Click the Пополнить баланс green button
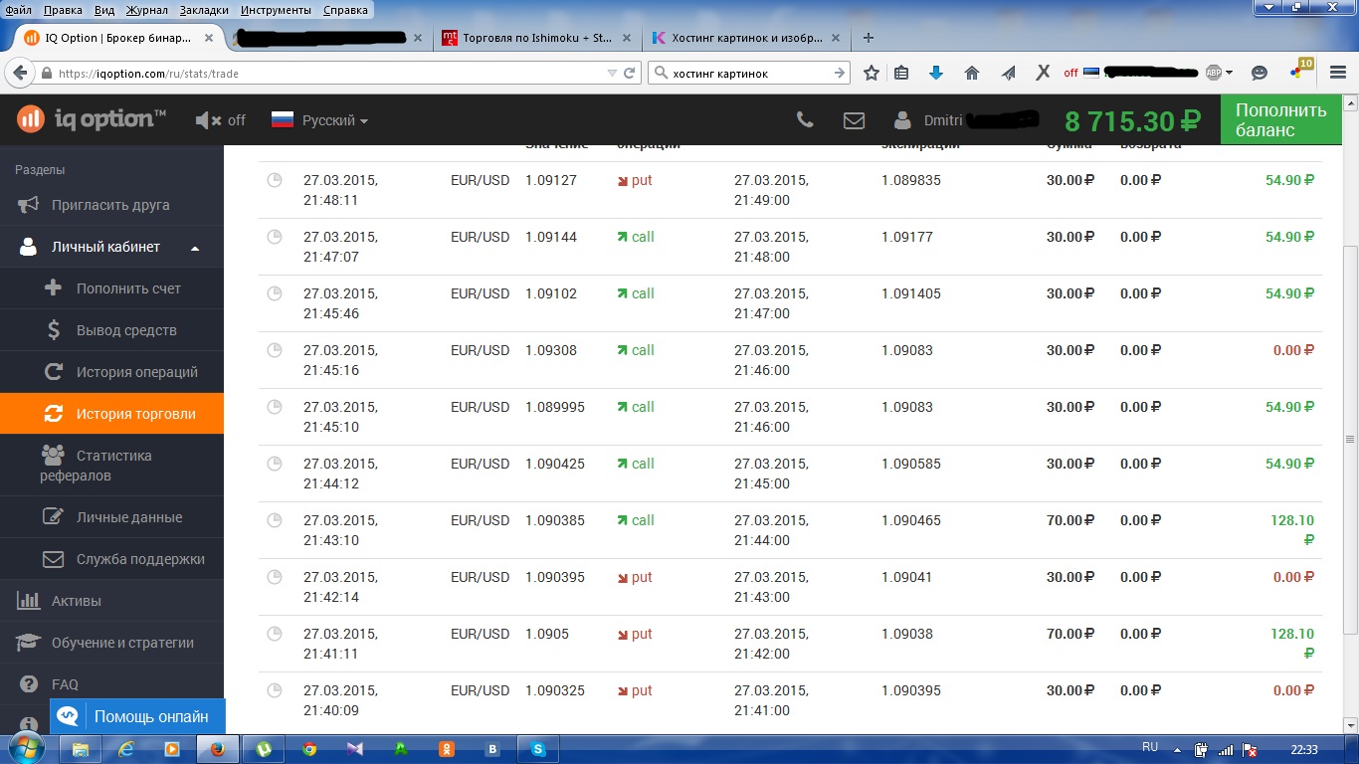The height and width of the screenshot is (764, 1359). click(x=1280, y=120)
